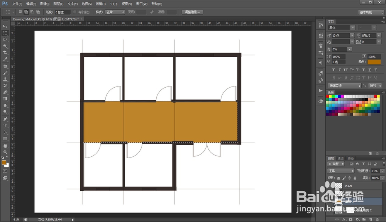Image resolution: width=386 pixels, height=222 pixels.
Task: Select the Clone Stamp tool
Action: click(5, 79)
